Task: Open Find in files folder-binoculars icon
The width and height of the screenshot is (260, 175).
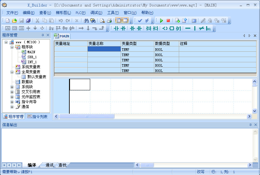Action: pos(93,21)
